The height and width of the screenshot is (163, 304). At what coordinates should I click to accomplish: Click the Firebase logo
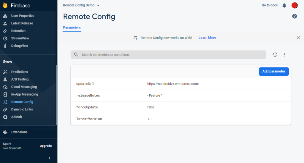(x=5, y=6)
